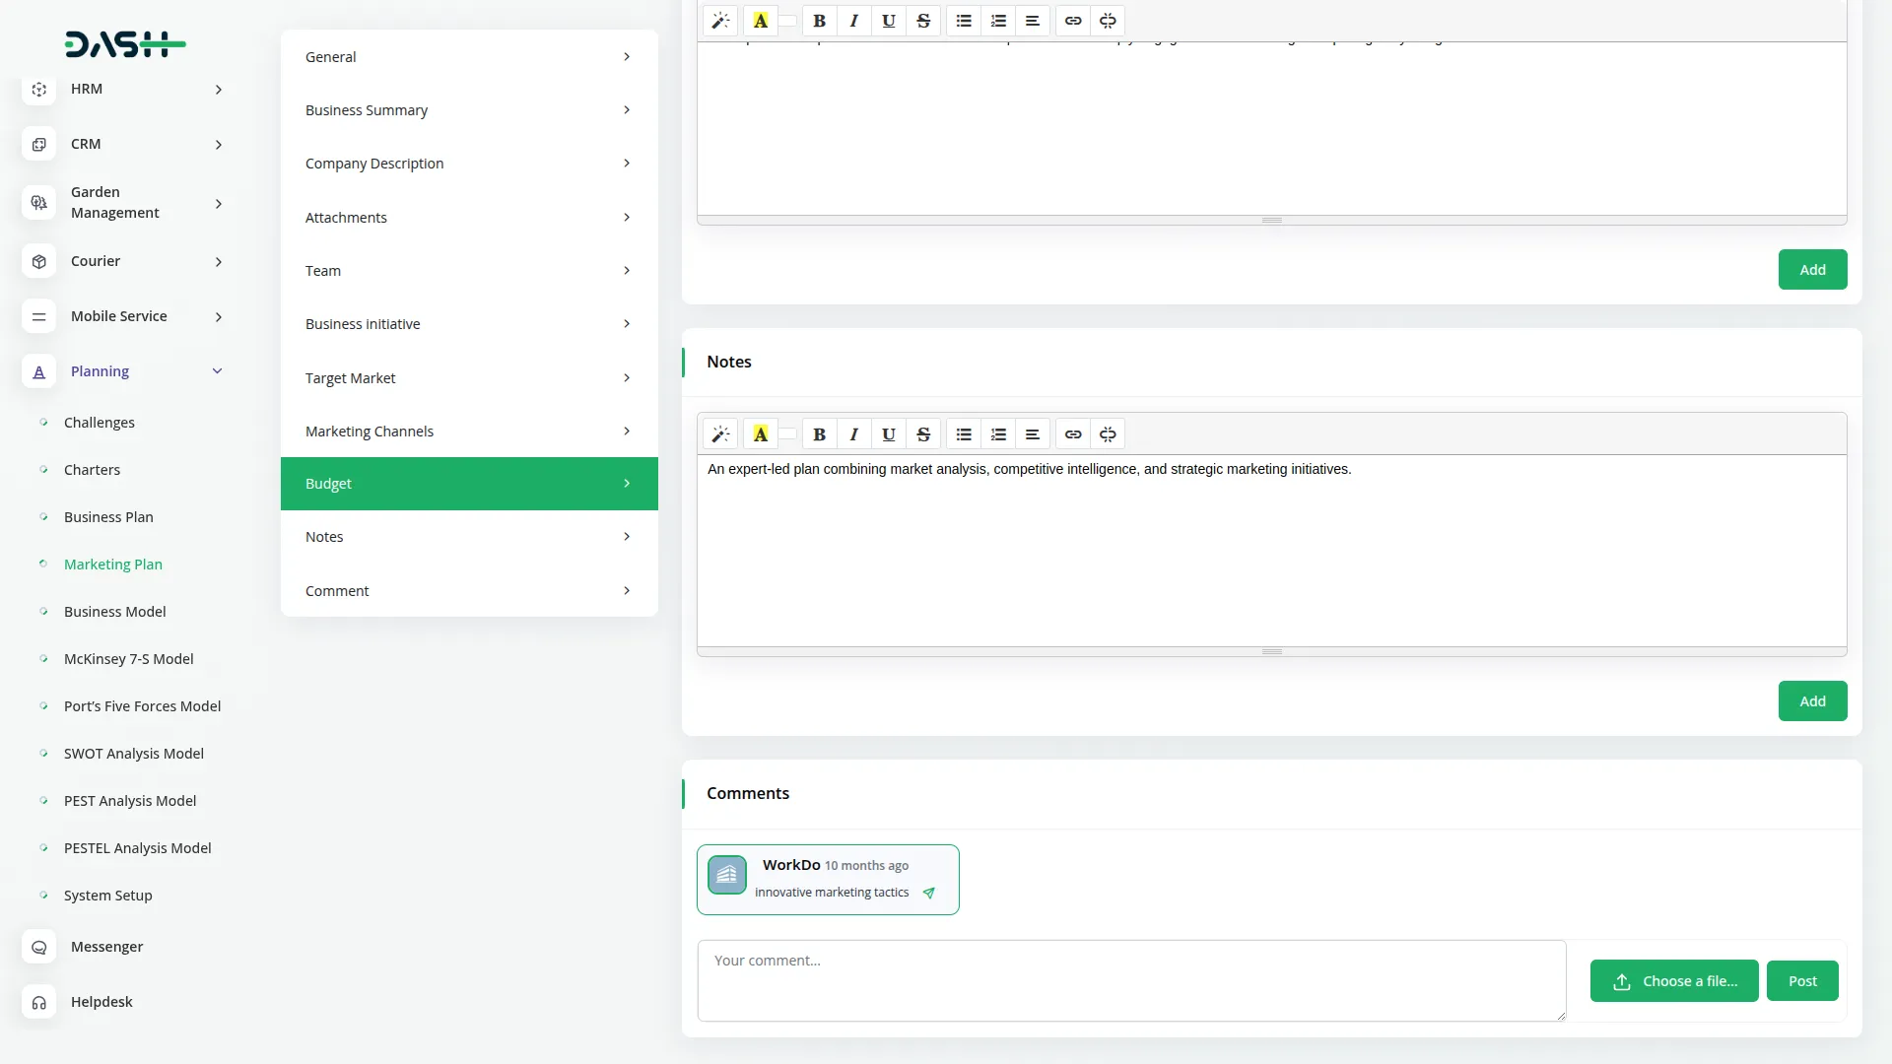Insert link using Notes toolbar icon

[x=1073, y=434]
